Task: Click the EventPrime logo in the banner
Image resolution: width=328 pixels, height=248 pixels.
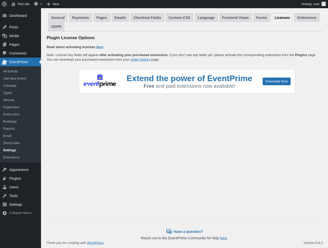Action: (100, 81)
